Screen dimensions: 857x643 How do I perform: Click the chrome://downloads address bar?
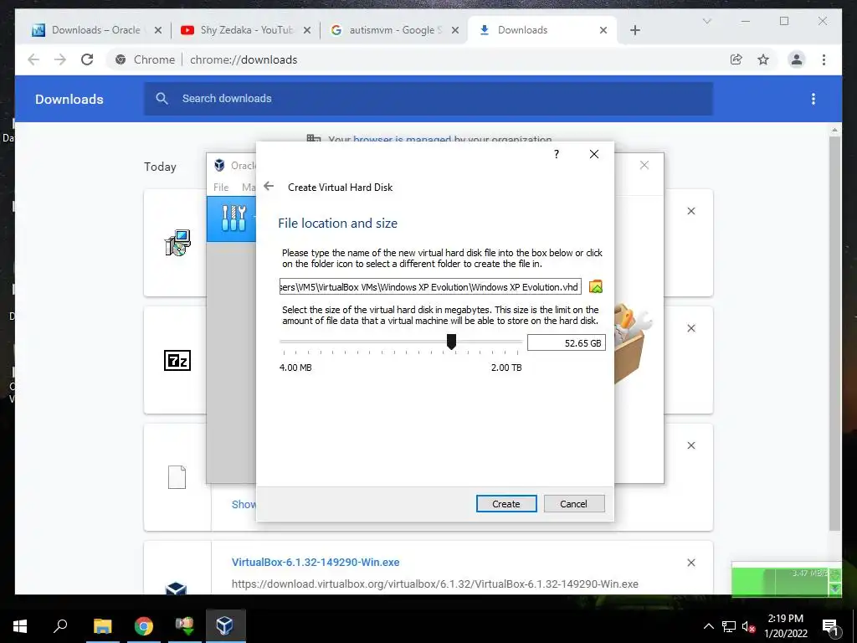tap(415, 59)
